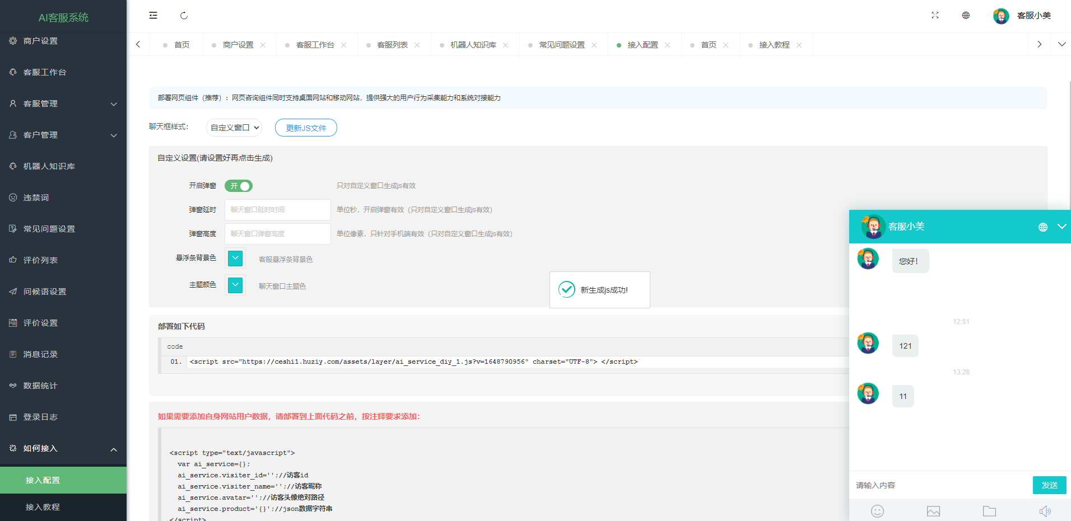Expand 客服管理 sidebar group
Screen dimensions: 1071x521
(63, 104)
